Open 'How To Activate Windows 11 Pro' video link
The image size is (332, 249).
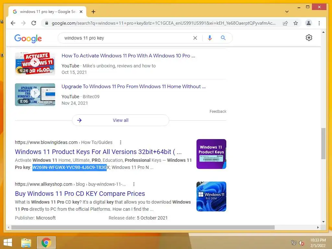(x=128, y=56)
